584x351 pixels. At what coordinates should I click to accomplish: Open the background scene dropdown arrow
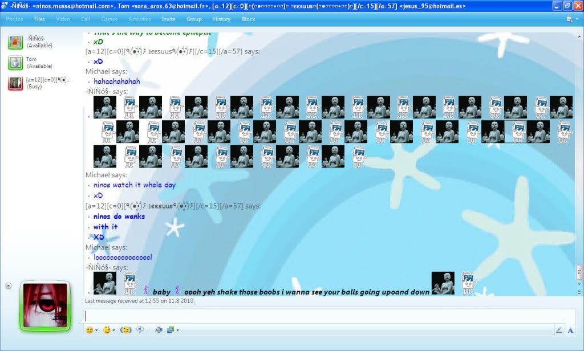coord(178,330)
